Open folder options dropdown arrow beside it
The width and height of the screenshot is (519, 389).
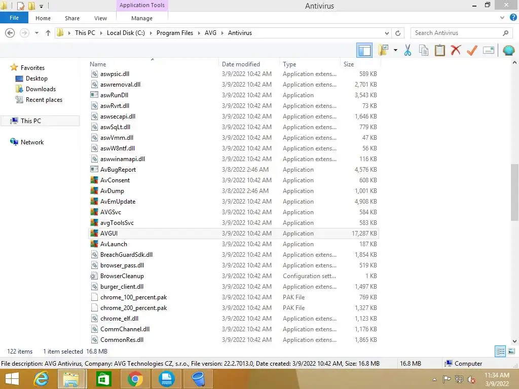(x=395, y=50)
